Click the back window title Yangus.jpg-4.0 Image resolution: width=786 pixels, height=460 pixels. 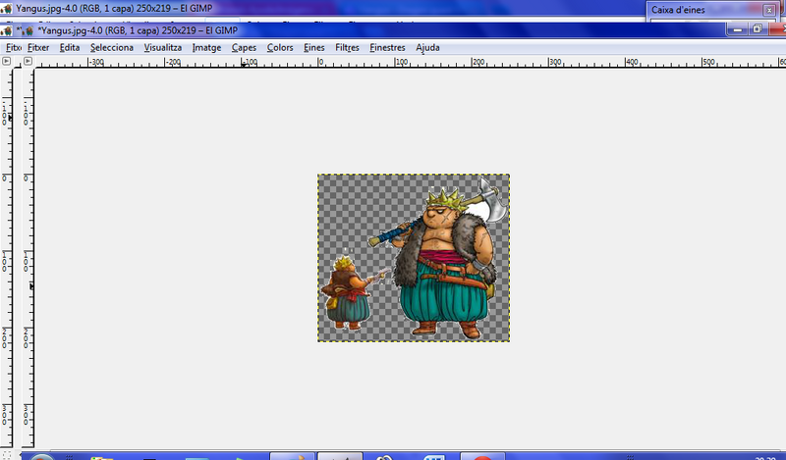[x=114, y=9]
